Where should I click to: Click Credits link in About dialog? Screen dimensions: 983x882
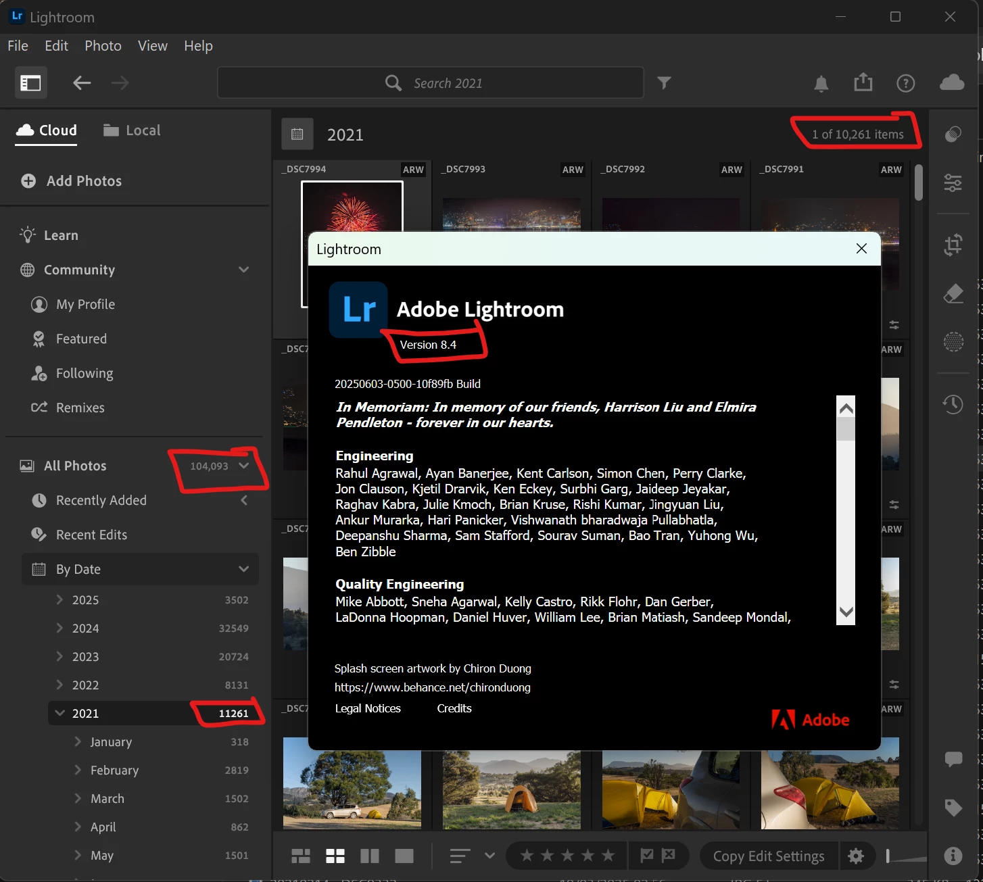[x=454, y=708]
